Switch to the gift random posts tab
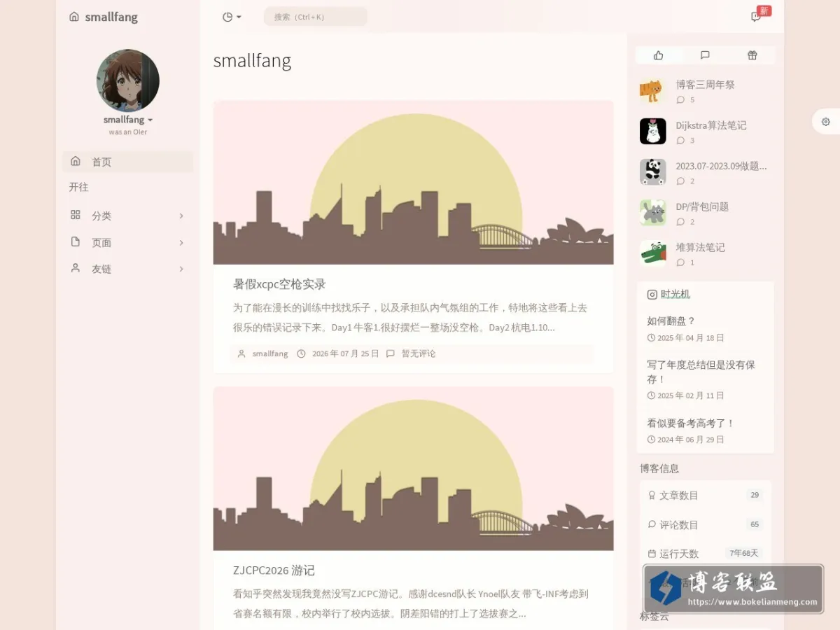The width and height of the screenshot is (840, 630). pos(752,55)
